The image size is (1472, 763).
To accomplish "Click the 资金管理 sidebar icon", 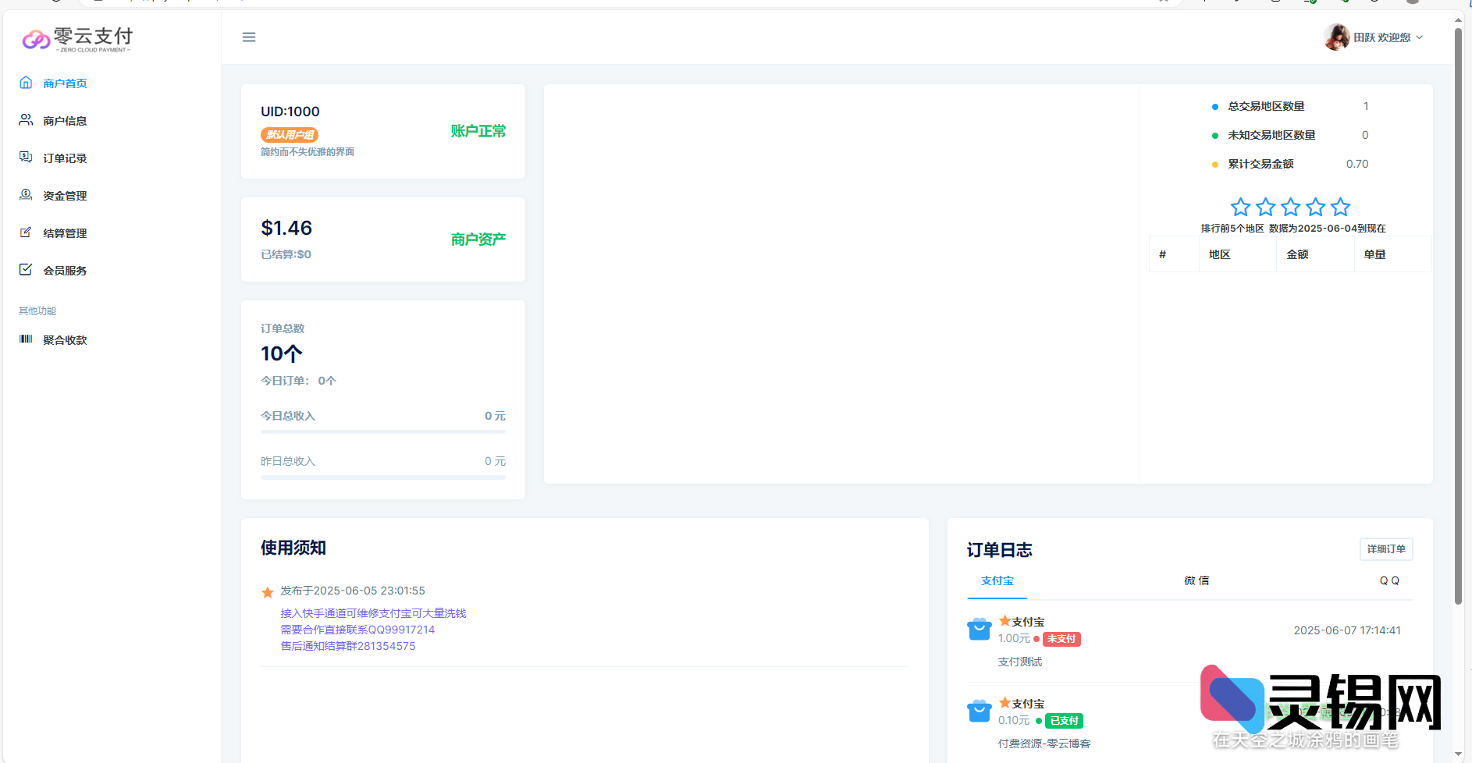I will tap(26, 195).
